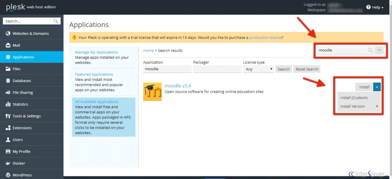Open the moodle v3.4 link

pos(178,86)
